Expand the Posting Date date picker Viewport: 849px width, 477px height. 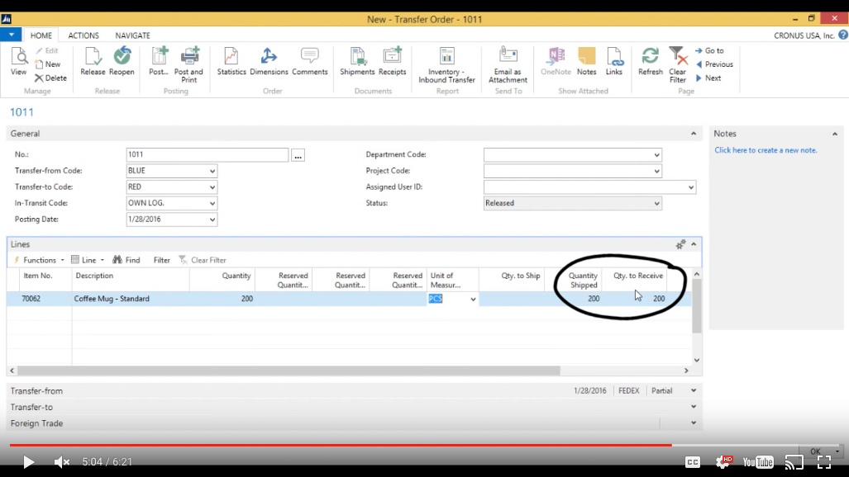tap(211, 219)
